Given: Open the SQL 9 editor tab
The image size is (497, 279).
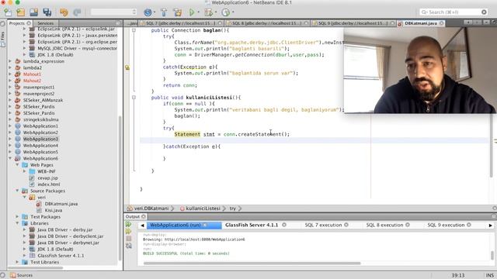Looking at the screenshot, I should click(x=353, y=23).
